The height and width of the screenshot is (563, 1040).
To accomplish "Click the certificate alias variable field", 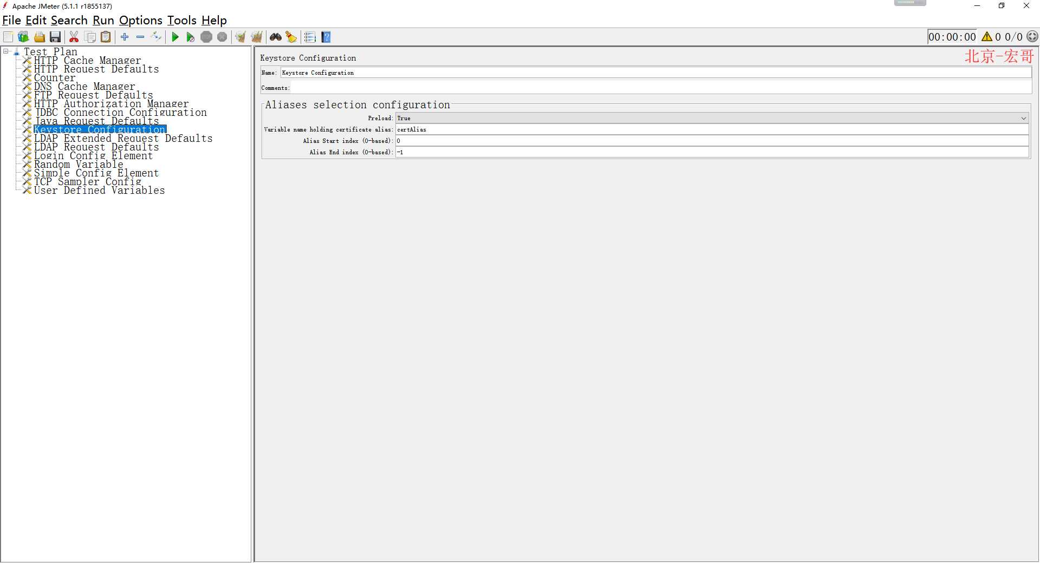I will [x=712, y=129].
